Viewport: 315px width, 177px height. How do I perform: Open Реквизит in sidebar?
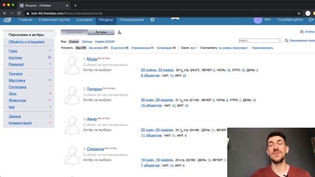(16, 64)
